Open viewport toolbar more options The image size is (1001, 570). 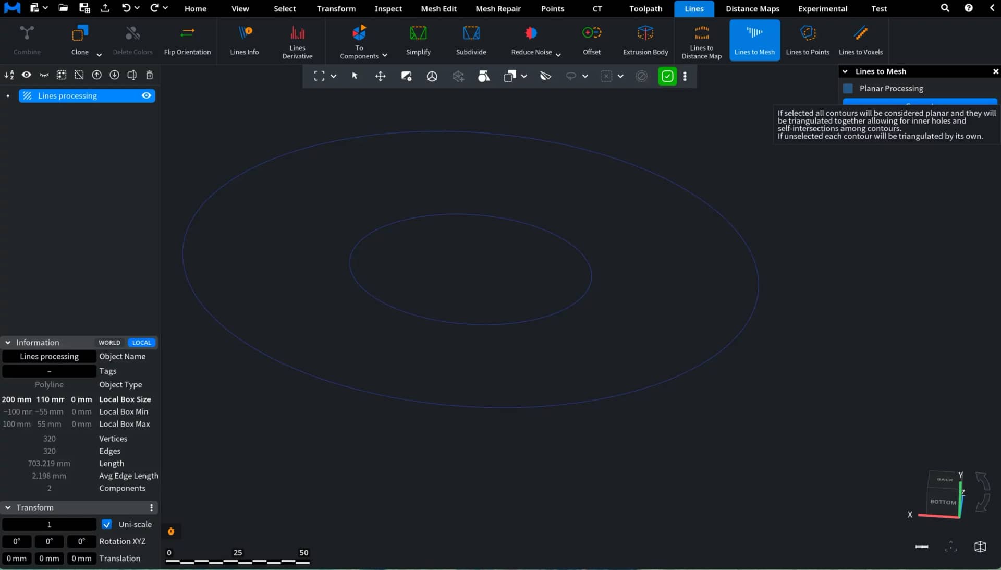tap(685, 76)
